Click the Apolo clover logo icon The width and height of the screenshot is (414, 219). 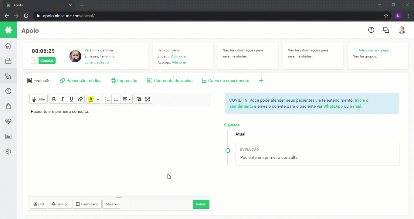tap(8, 30)
